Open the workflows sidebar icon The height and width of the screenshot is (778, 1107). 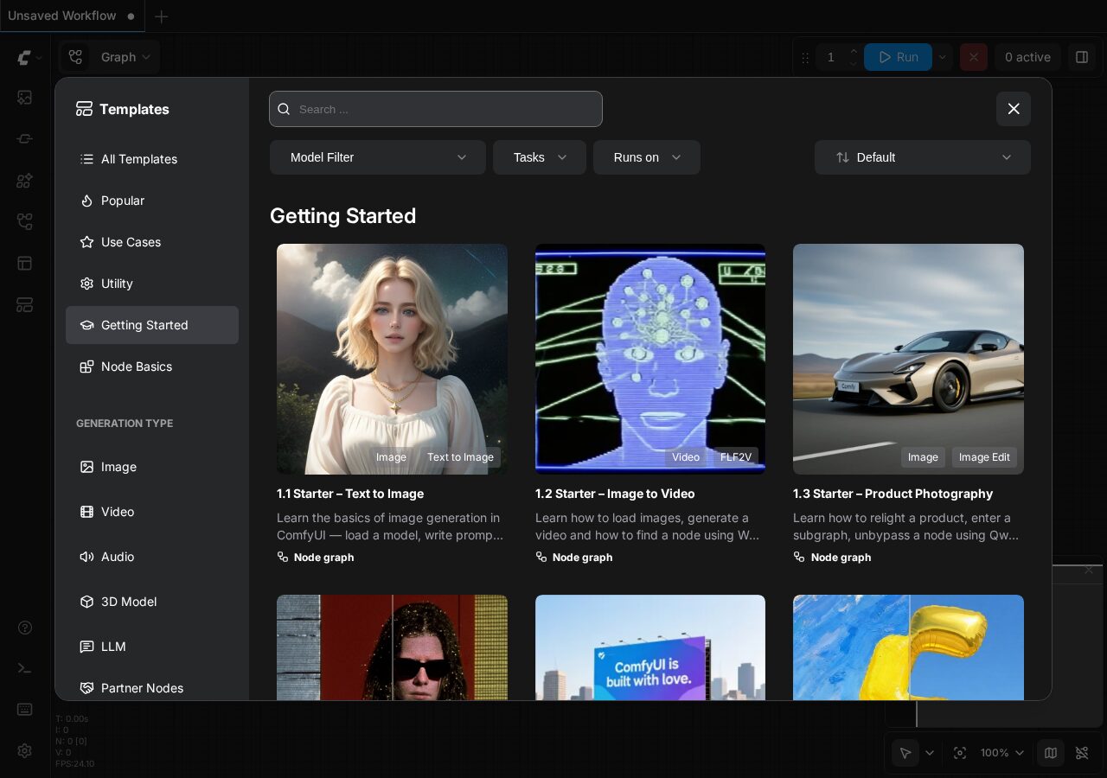(x=25, y=222)
